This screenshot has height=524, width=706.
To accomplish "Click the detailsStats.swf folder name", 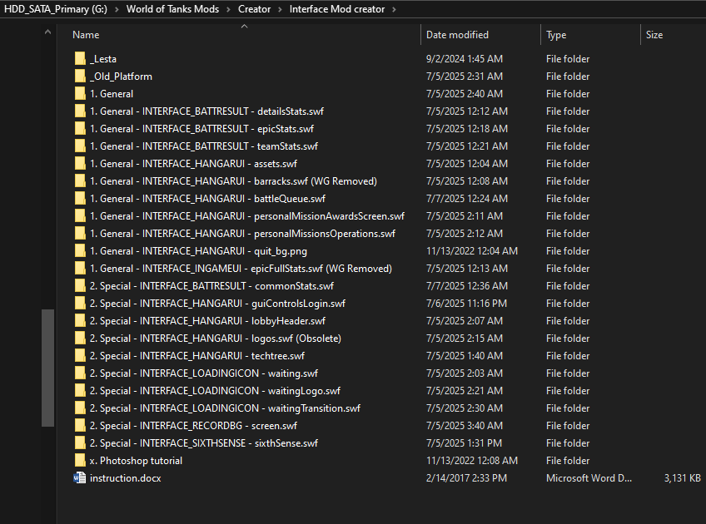I will click(x=206, y=111).
